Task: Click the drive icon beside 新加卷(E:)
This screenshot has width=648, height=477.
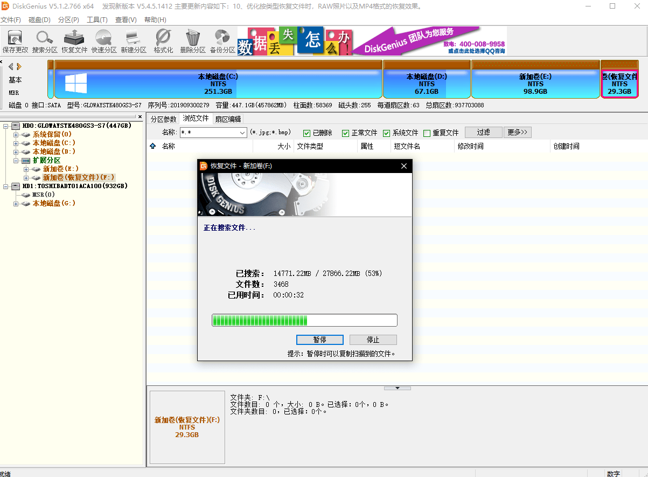Action: (x=37, y=169)
